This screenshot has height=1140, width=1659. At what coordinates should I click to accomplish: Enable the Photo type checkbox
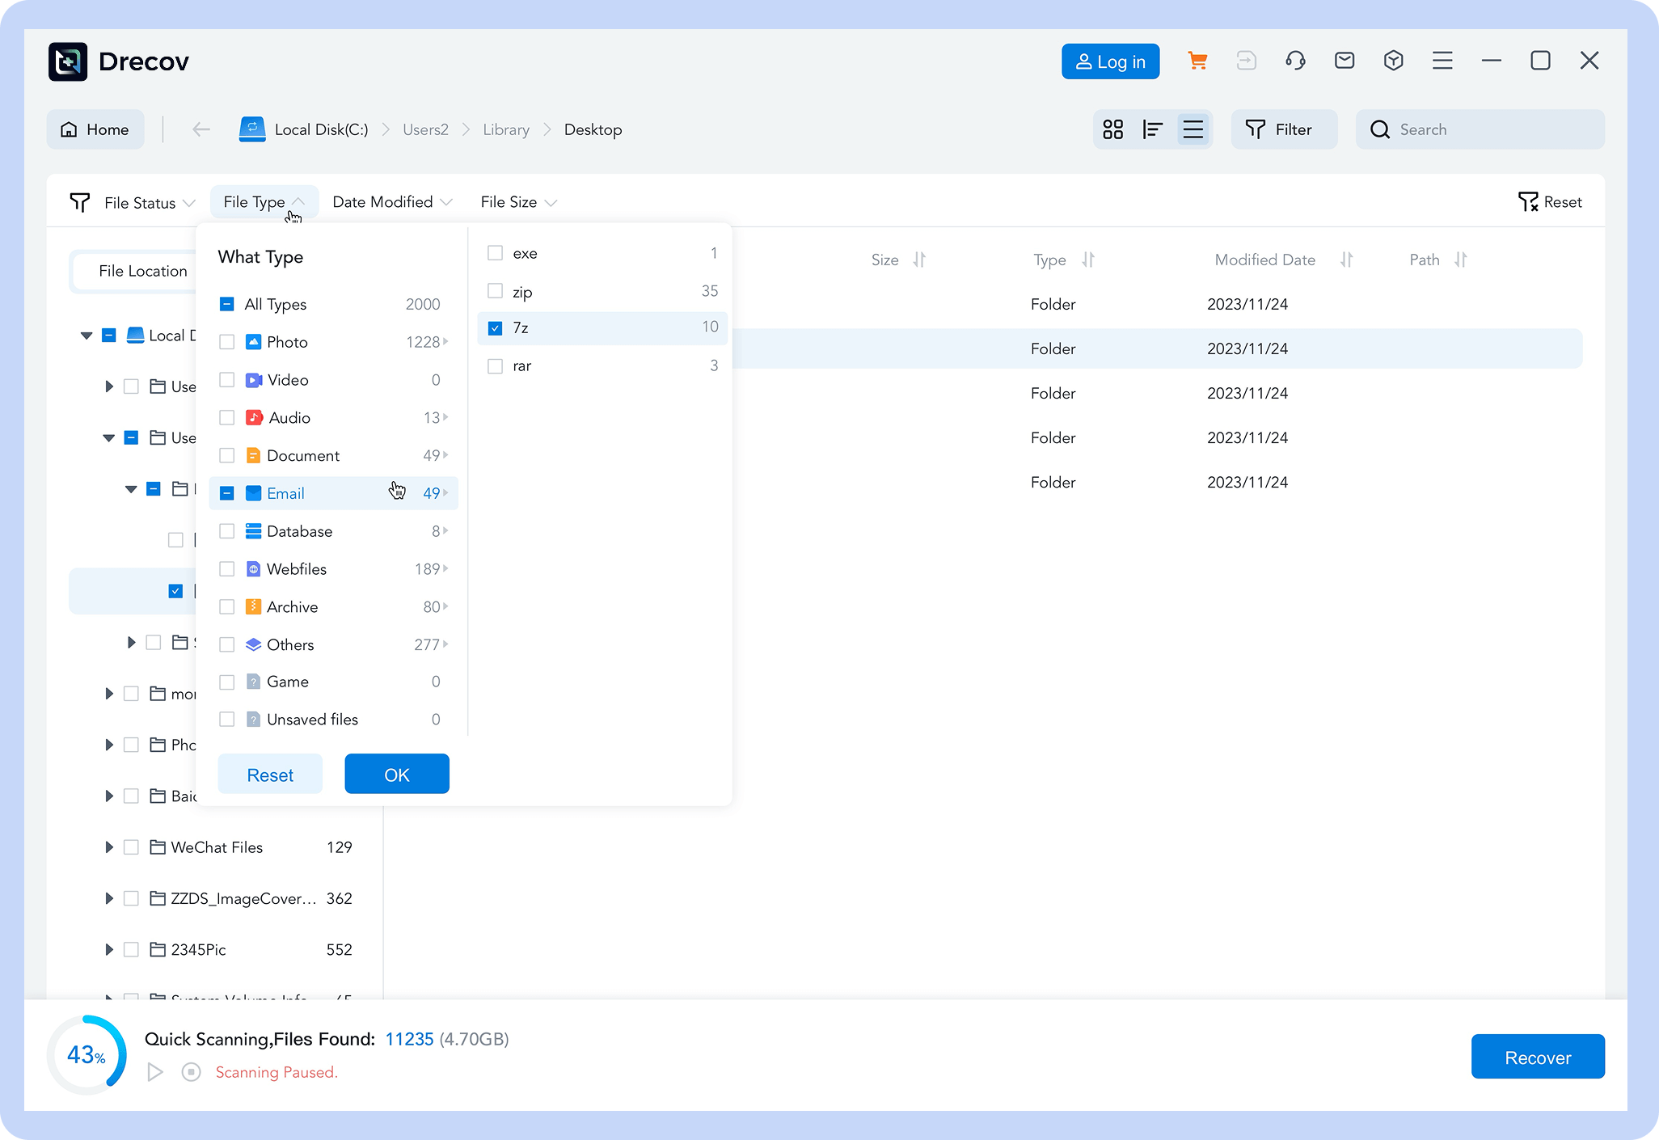click(227, 342)
